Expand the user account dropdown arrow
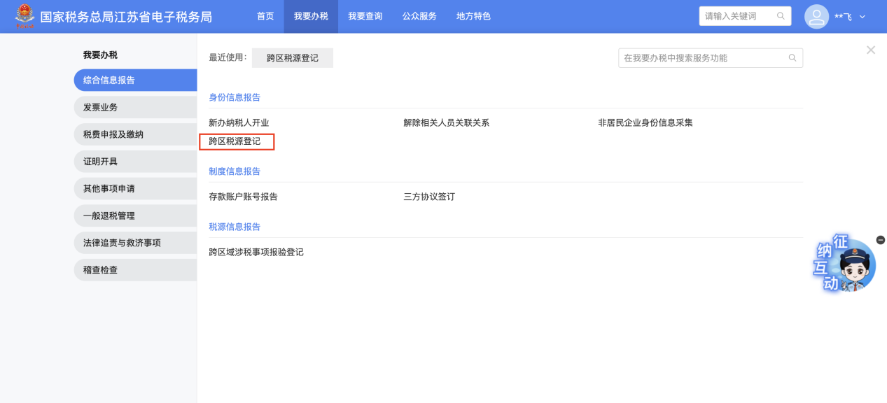The width and height of the screenshot is (887, 403). [862, 17]
